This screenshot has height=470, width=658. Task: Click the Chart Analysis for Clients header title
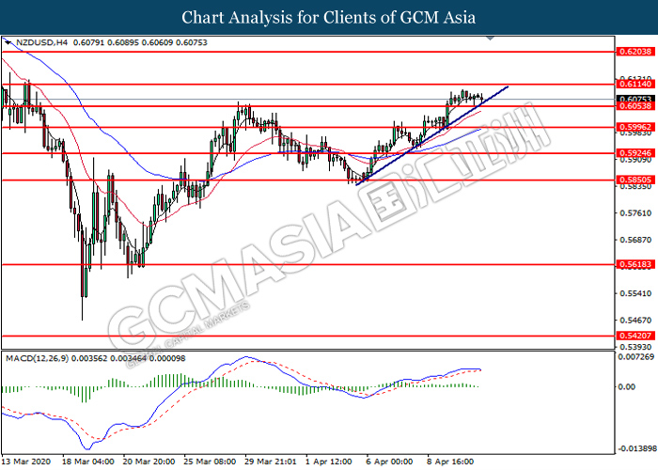click(x=329, y=17)
